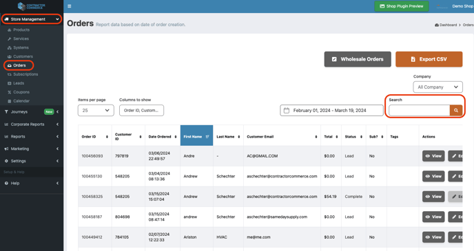This screenshot has height=251, width=474.
Task: Click into the Search text field
Action: (x=420, y=111)
